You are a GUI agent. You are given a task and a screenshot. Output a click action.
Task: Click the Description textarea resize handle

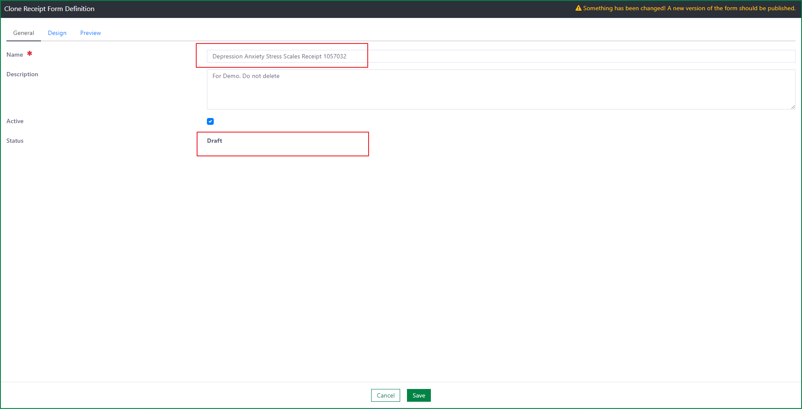coord(793,107)
